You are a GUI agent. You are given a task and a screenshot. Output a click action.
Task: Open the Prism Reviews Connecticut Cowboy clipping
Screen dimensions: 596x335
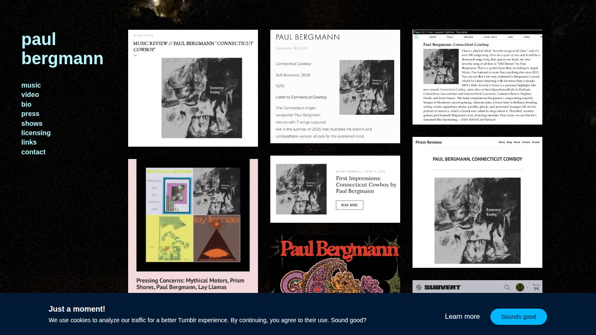[x=477, y=202]
